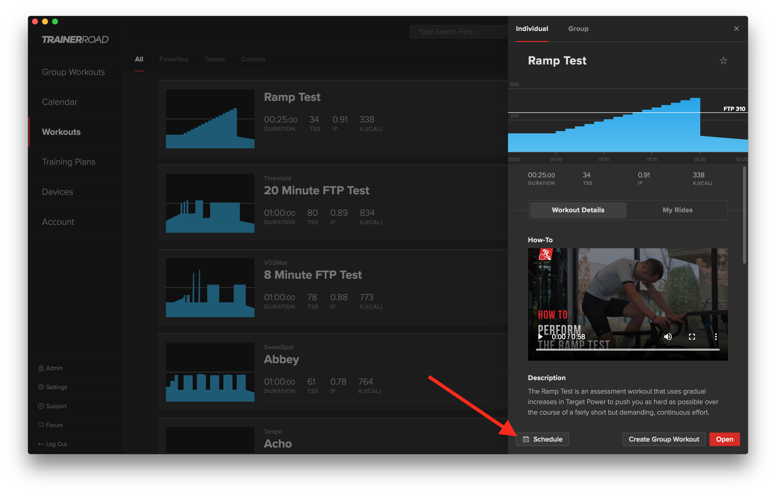Show the Favorites workouts tab
This screenshot has width=776, height=494.
174,59
